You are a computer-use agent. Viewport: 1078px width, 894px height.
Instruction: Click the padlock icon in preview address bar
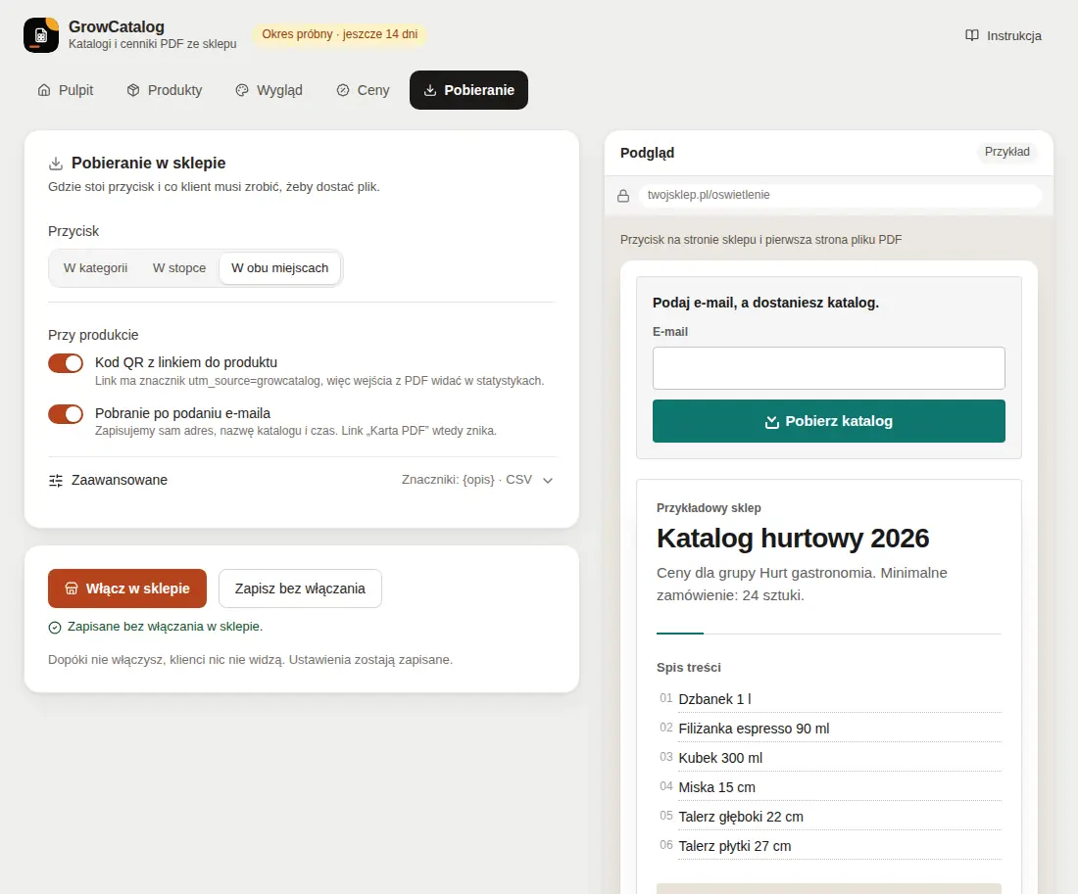pos(623,196)
